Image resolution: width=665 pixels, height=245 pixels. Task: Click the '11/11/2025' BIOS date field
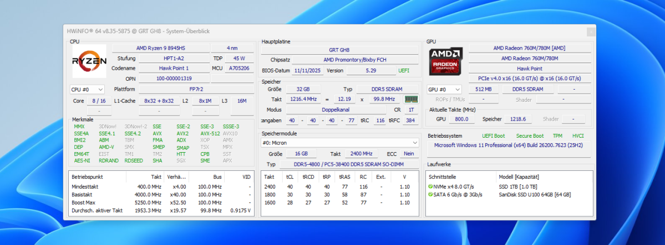(308, 70)
